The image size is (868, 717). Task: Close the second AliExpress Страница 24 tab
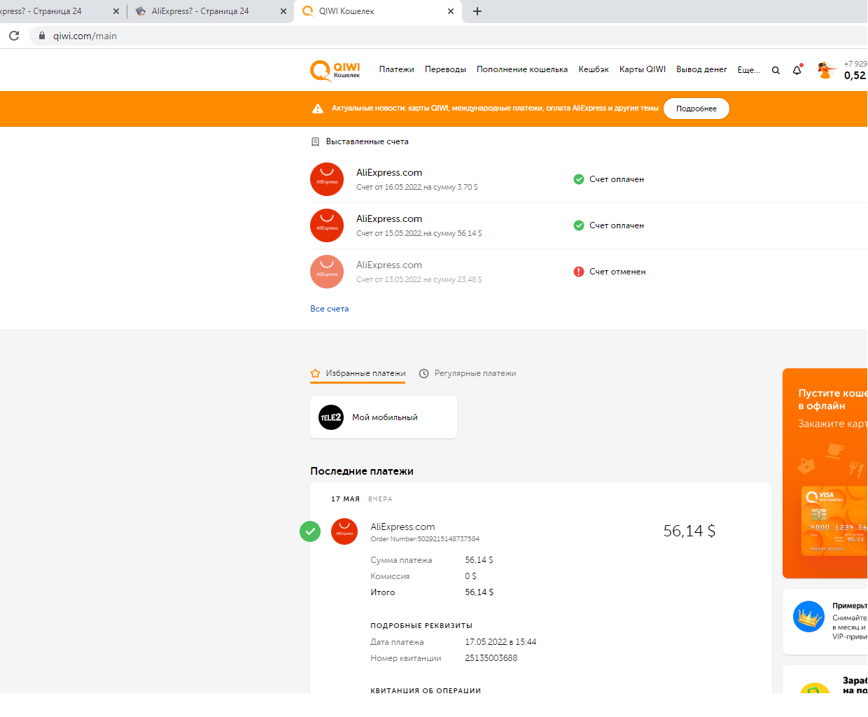283,11
